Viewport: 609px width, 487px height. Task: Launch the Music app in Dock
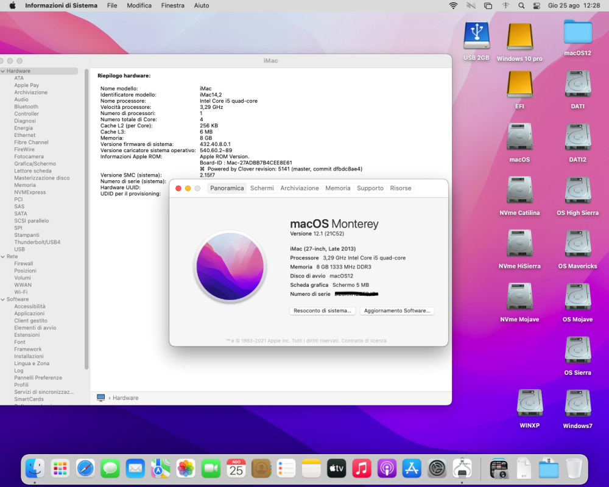362,468
